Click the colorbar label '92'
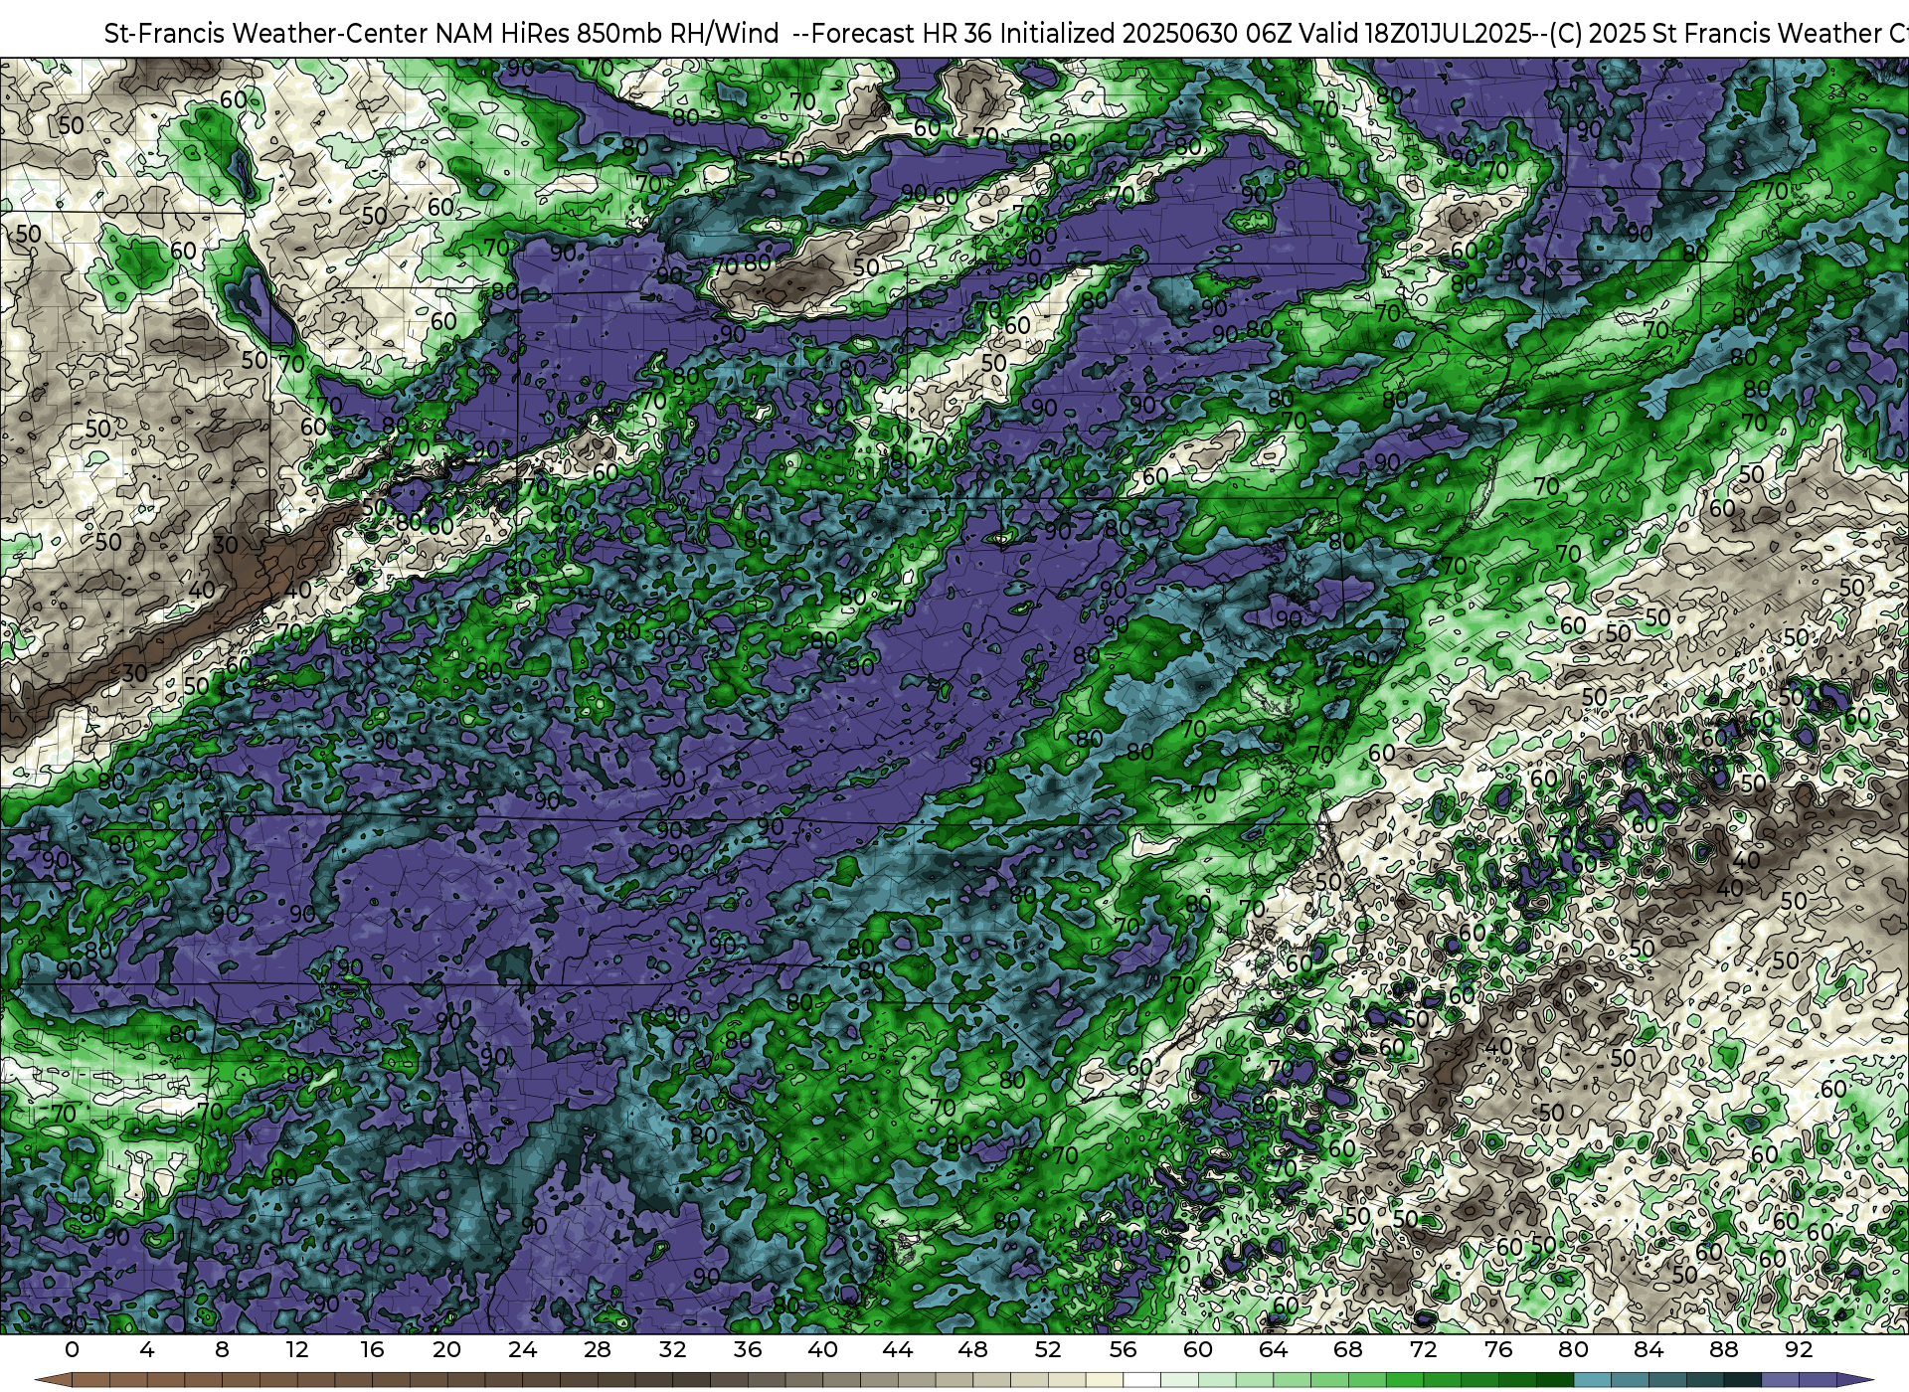1909x1392 pixels. pos(1798,1349)
